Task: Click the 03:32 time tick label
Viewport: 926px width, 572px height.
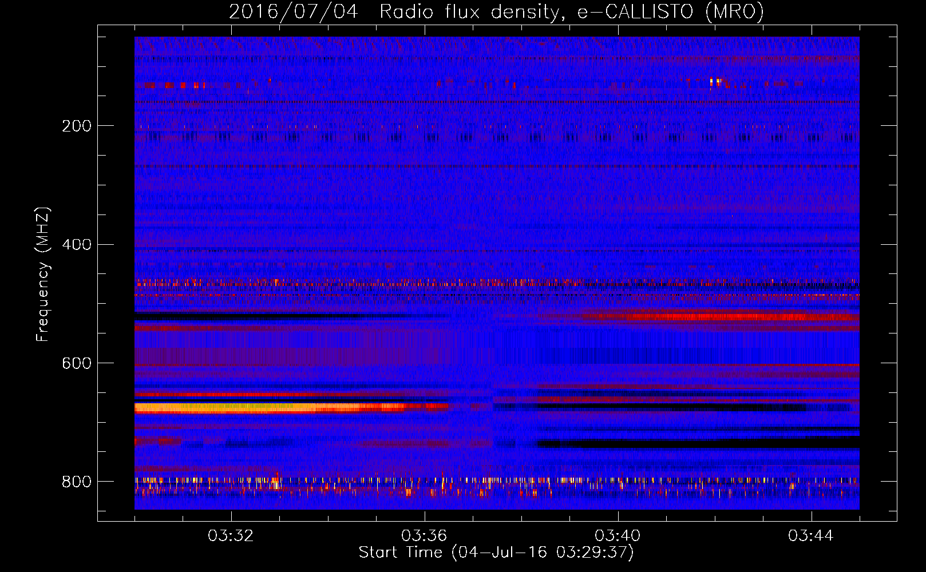Action: coord(231,536)
